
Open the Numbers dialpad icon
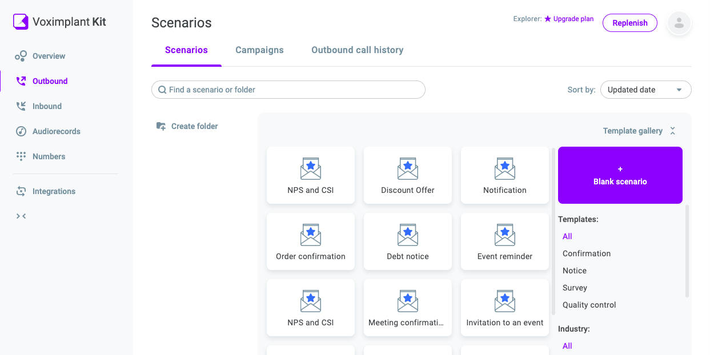click(x=21, y=156)
